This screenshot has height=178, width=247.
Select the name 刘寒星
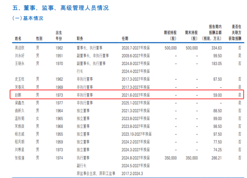pos(20,150)
